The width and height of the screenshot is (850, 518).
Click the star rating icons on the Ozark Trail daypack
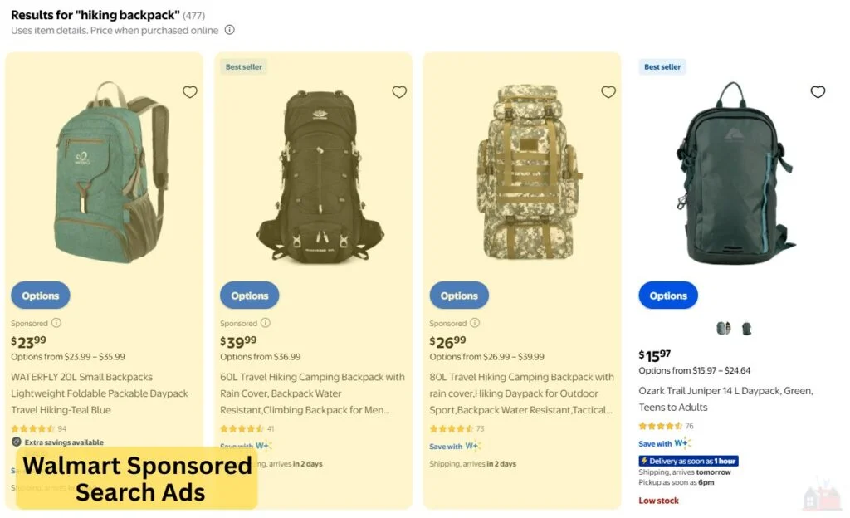pos(658,425)
